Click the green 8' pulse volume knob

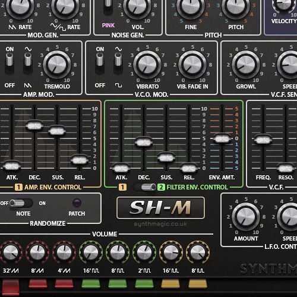pyautogui.click(x=118, y=252)
